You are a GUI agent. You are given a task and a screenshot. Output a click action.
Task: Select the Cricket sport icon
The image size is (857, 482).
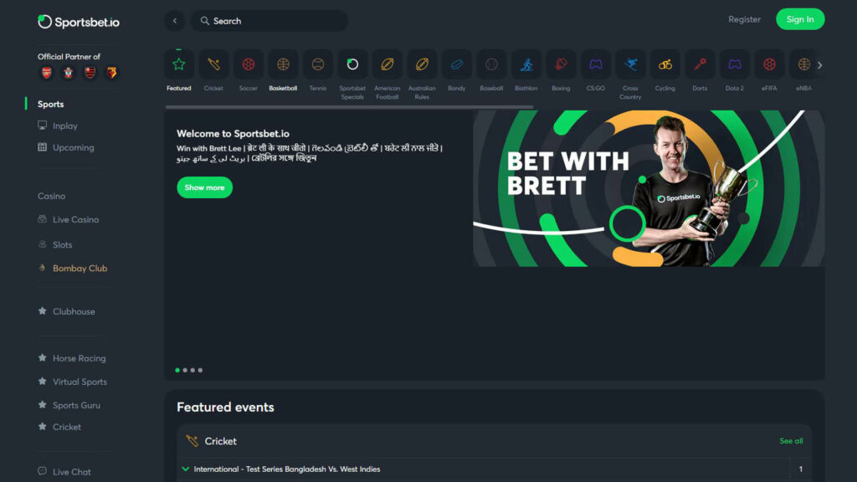[x=213, y=64]
